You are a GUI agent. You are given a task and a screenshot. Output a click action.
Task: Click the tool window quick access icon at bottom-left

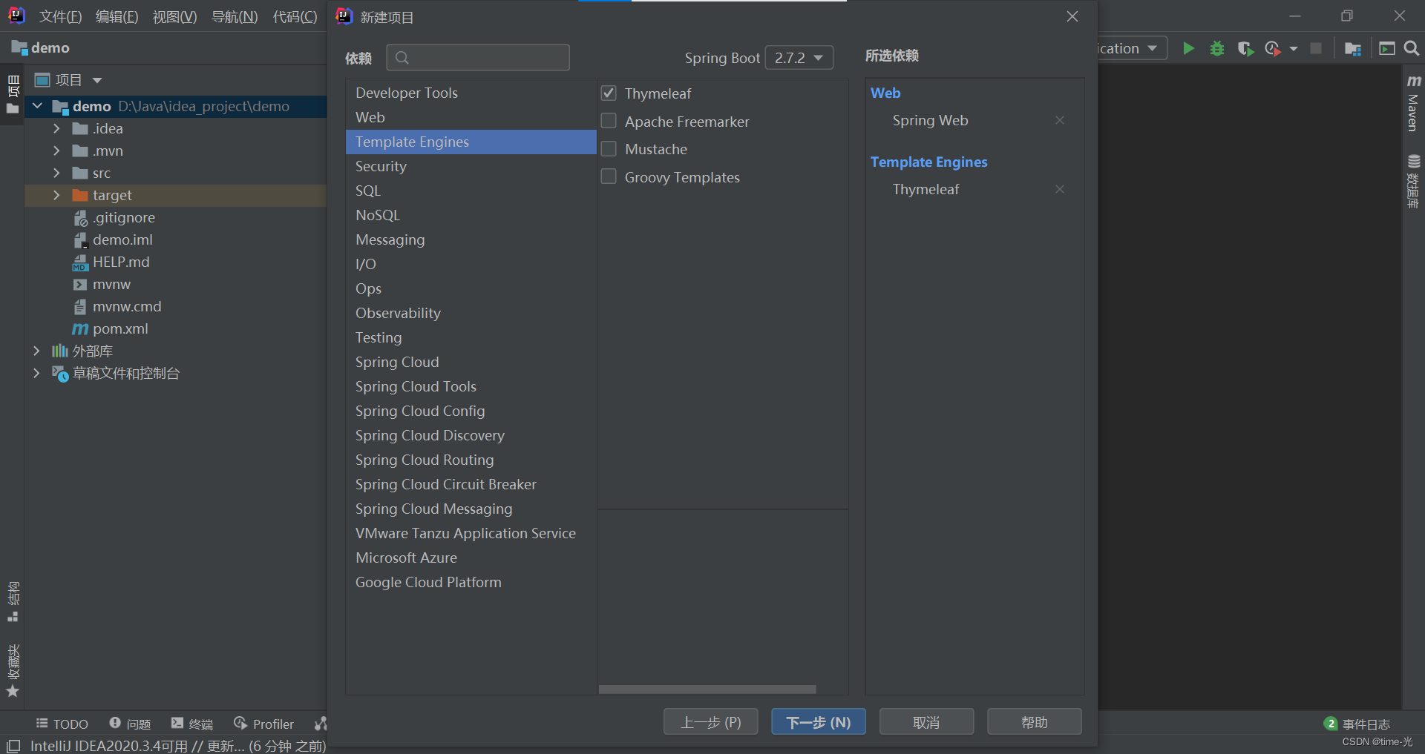click(x=13, y=746)
